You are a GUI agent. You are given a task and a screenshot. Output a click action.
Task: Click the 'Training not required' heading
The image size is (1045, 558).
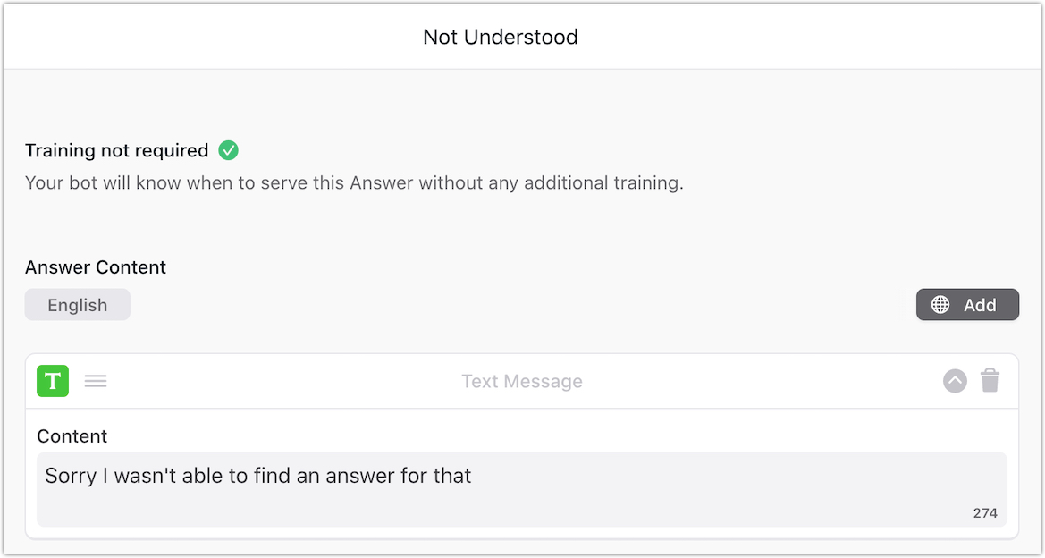pos(116,150)
